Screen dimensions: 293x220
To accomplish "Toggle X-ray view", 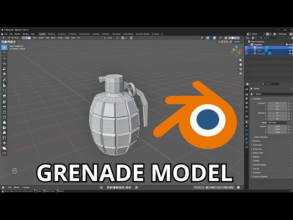I will point(226,38).
